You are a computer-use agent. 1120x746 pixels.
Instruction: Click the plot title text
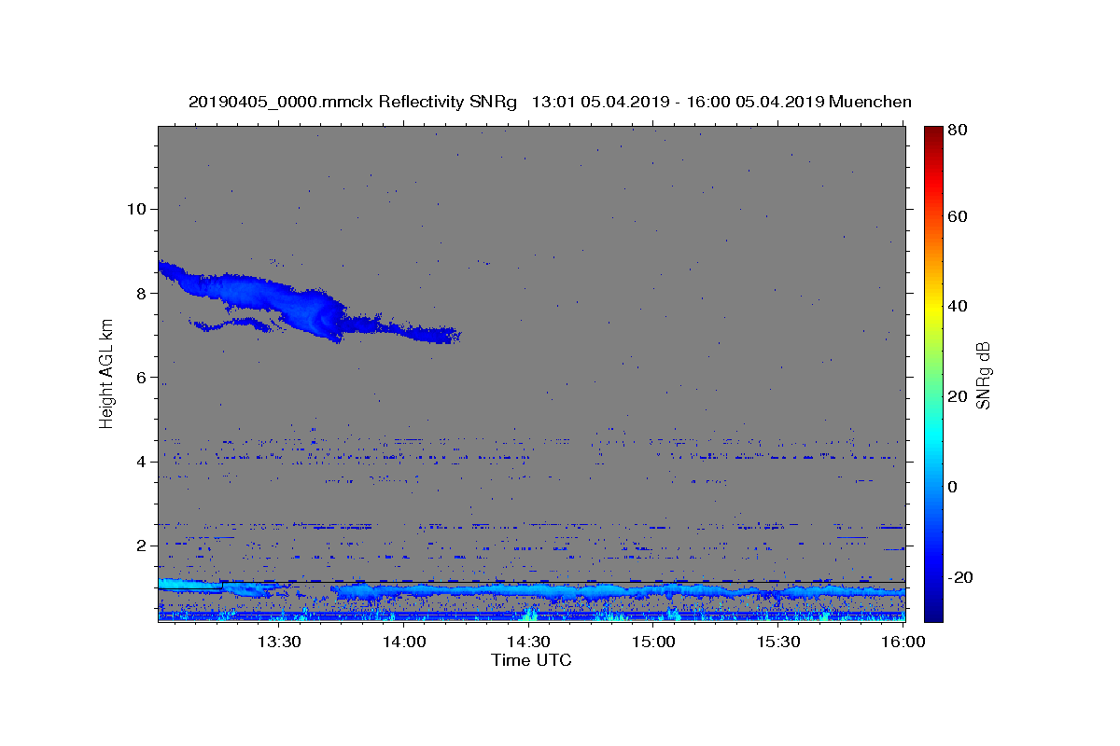(550, 102)
